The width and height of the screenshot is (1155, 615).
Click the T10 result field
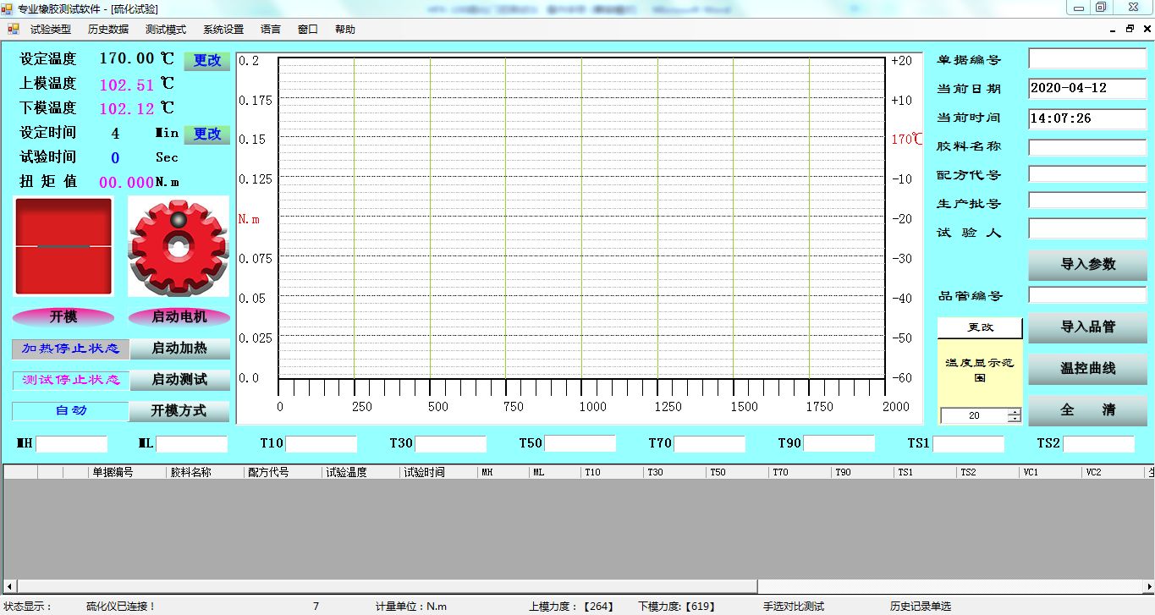(x=322, y=443)
